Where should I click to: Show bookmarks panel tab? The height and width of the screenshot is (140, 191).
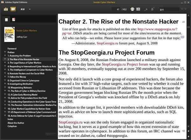[x=13, y=20]
